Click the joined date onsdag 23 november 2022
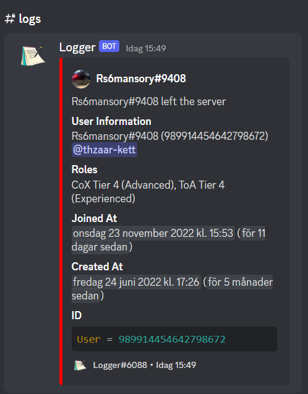Image resolution: width=308 pixels, height=394 pixels. [x=153, y=233]
